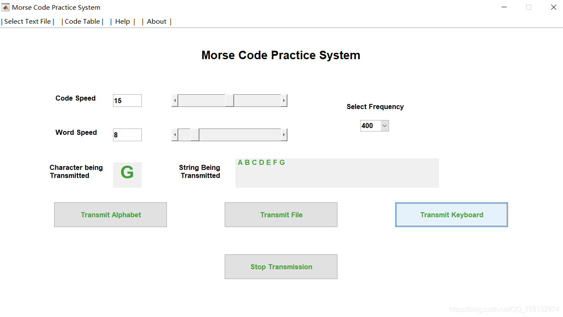Click the Code Speed label
The height and width of the screenshot is (317, 563).
pos(75,98)
